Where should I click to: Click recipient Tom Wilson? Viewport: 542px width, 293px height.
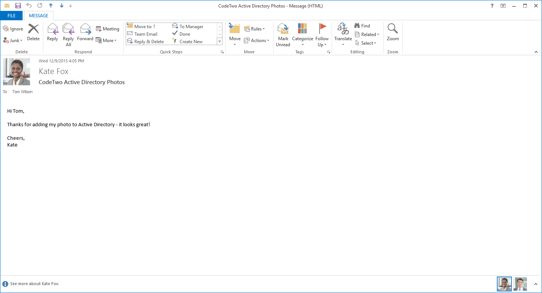[22, 92]
